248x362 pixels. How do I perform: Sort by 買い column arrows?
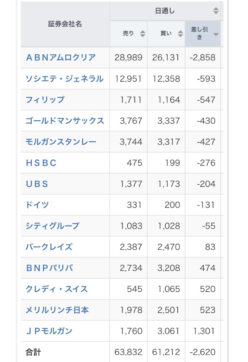point(180,33)
